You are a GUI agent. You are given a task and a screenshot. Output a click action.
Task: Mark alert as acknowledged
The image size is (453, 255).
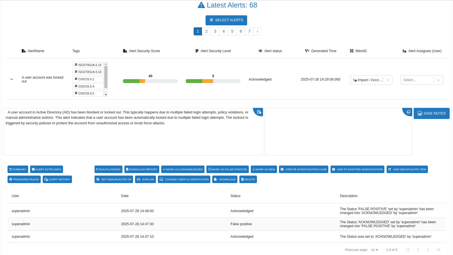pos(183,169)
